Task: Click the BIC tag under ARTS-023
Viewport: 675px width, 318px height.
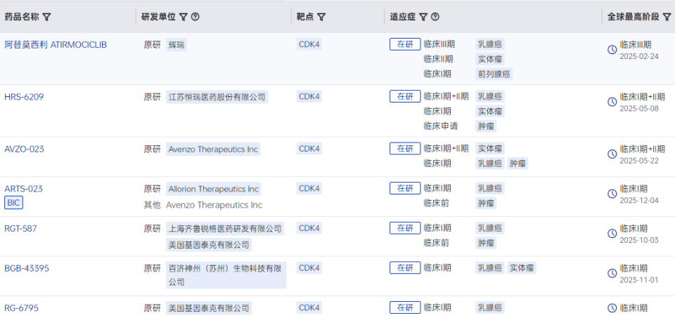Action: pyautogui.click(x=13, y=203)
